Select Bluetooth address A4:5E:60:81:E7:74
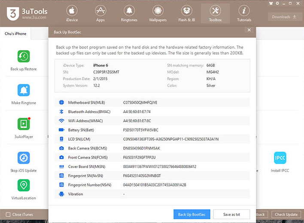Screen dimensions: 304x223 [x=137, y=111]
